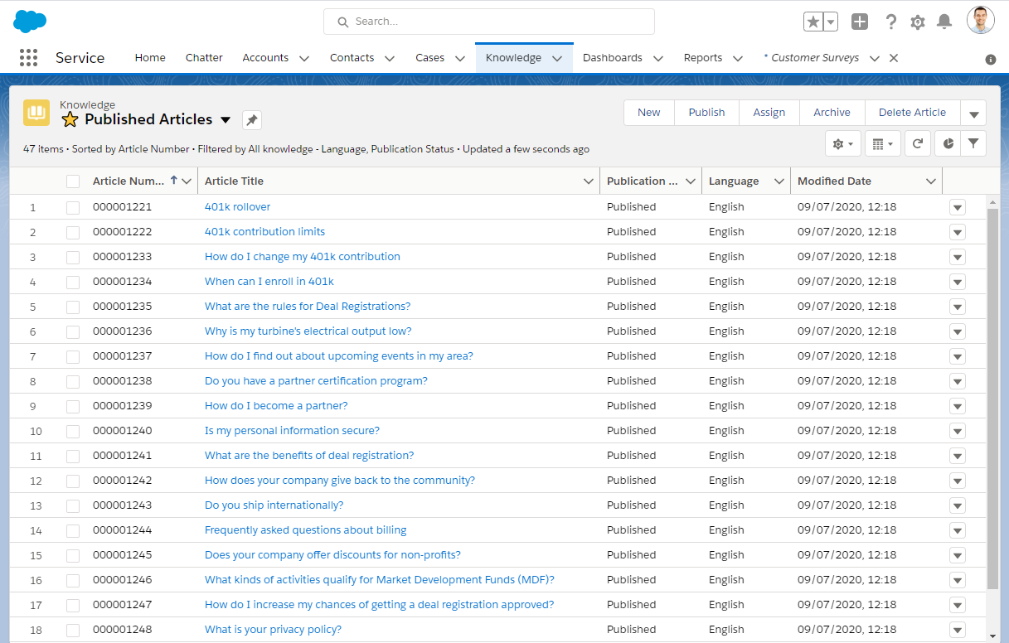Open the App Launcher waffle icon
1009x643 pixels.
(x=28, y=58)
